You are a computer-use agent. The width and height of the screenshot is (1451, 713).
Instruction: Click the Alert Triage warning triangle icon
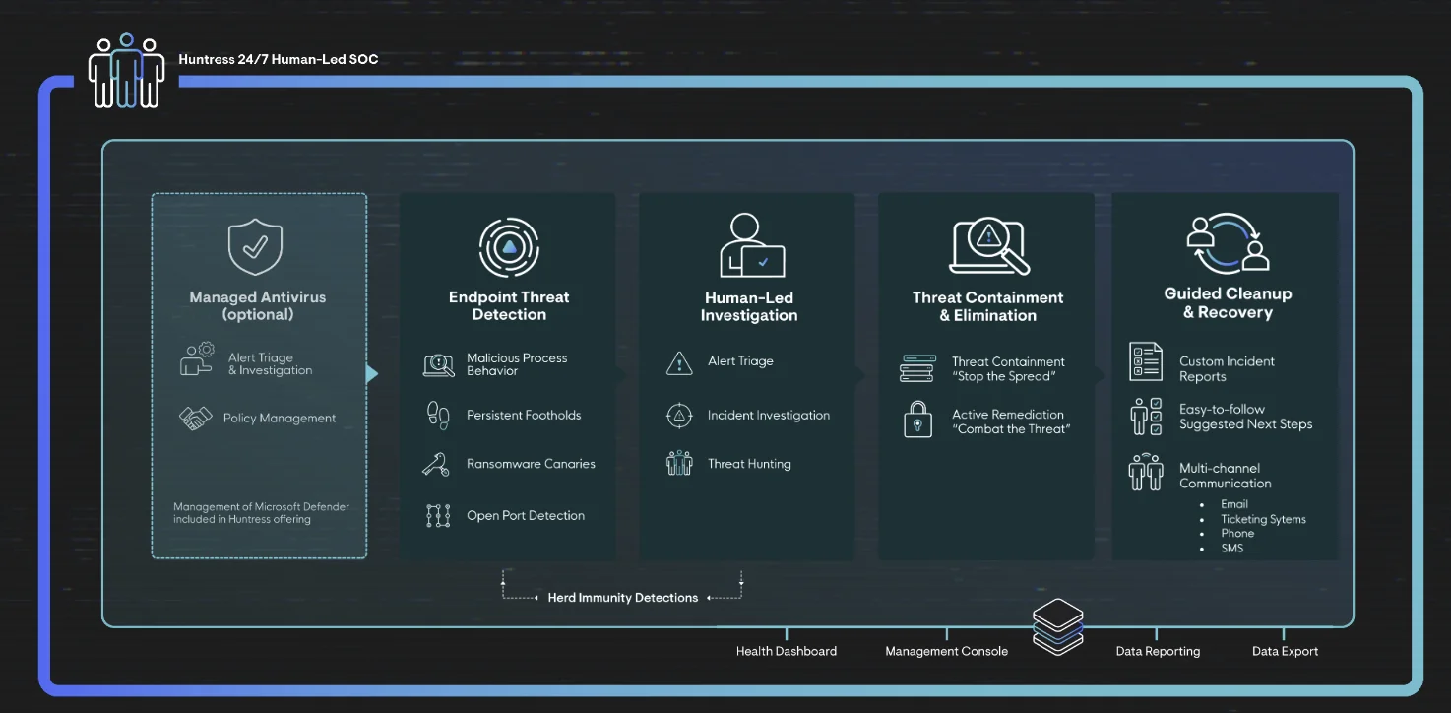(679, 362)
